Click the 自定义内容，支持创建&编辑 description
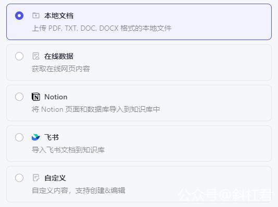Screen dimensions: 278x207 (x=79, y=190)
